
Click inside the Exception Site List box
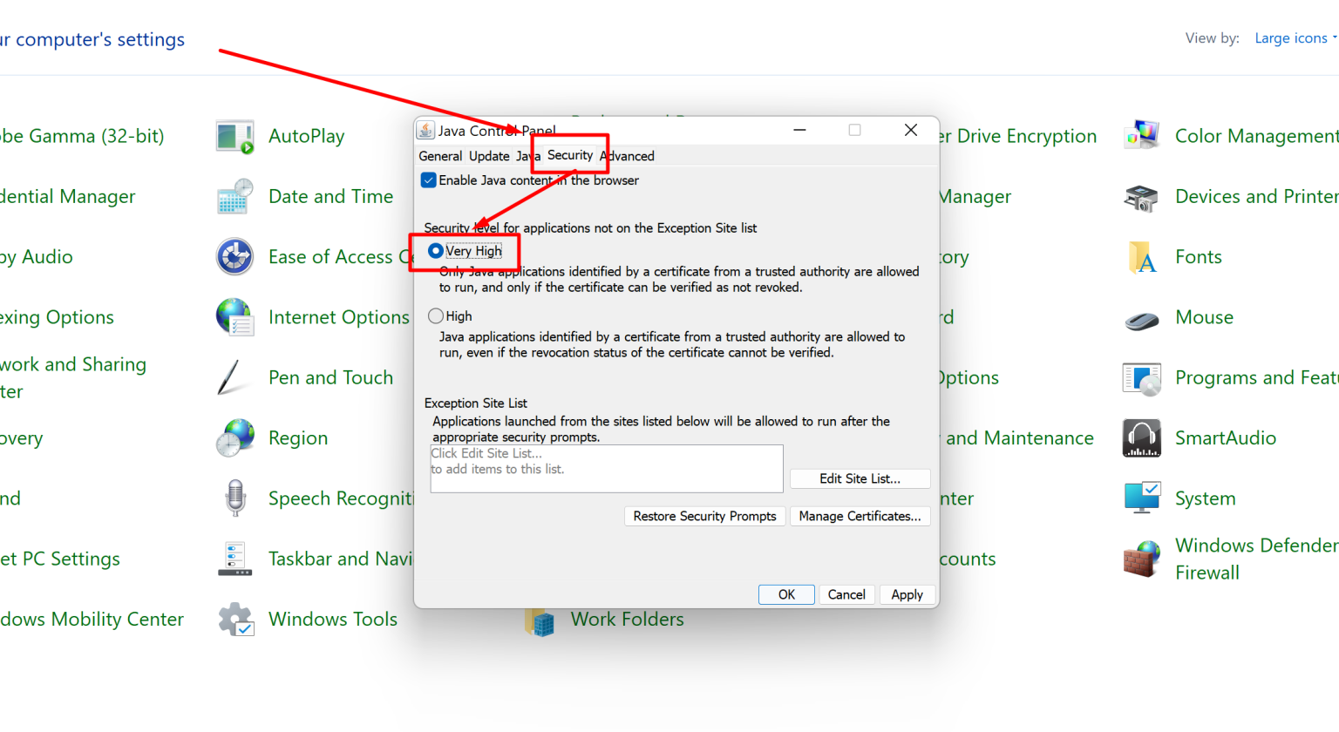(606, 468)
